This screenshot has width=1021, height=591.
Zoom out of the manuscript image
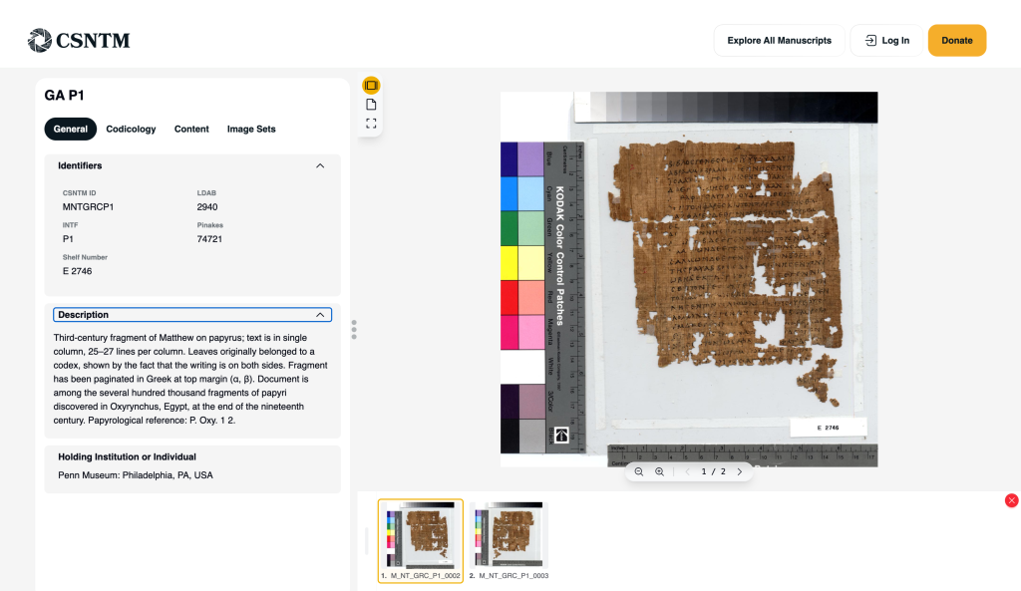point(639,471)
